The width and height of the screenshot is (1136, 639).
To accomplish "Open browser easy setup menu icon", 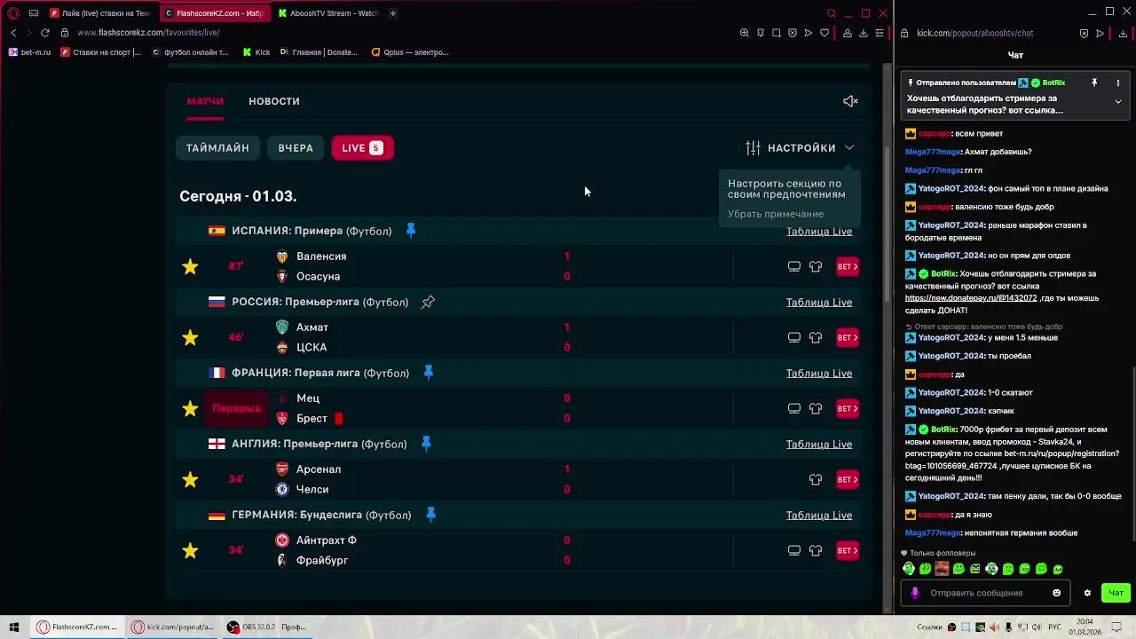I will pos(880,33).
